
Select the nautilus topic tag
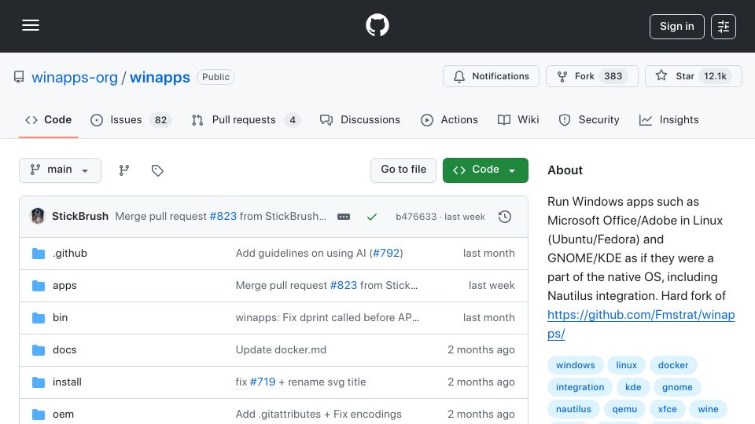pos(573,410)
